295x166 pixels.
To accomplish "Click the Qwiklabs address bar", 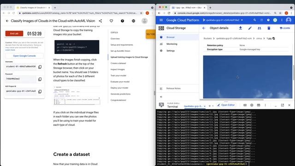I will coord(79,13).
